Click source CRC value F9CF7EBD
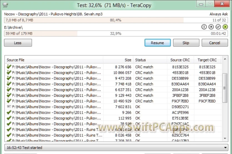Viewport: 232px width, 154px height. 180,101
